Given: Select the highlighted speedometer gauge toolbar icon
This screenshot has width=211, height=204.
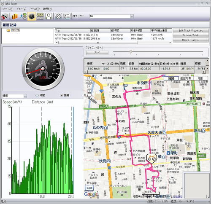Looking at the screenshot, I should coord(32,16).
